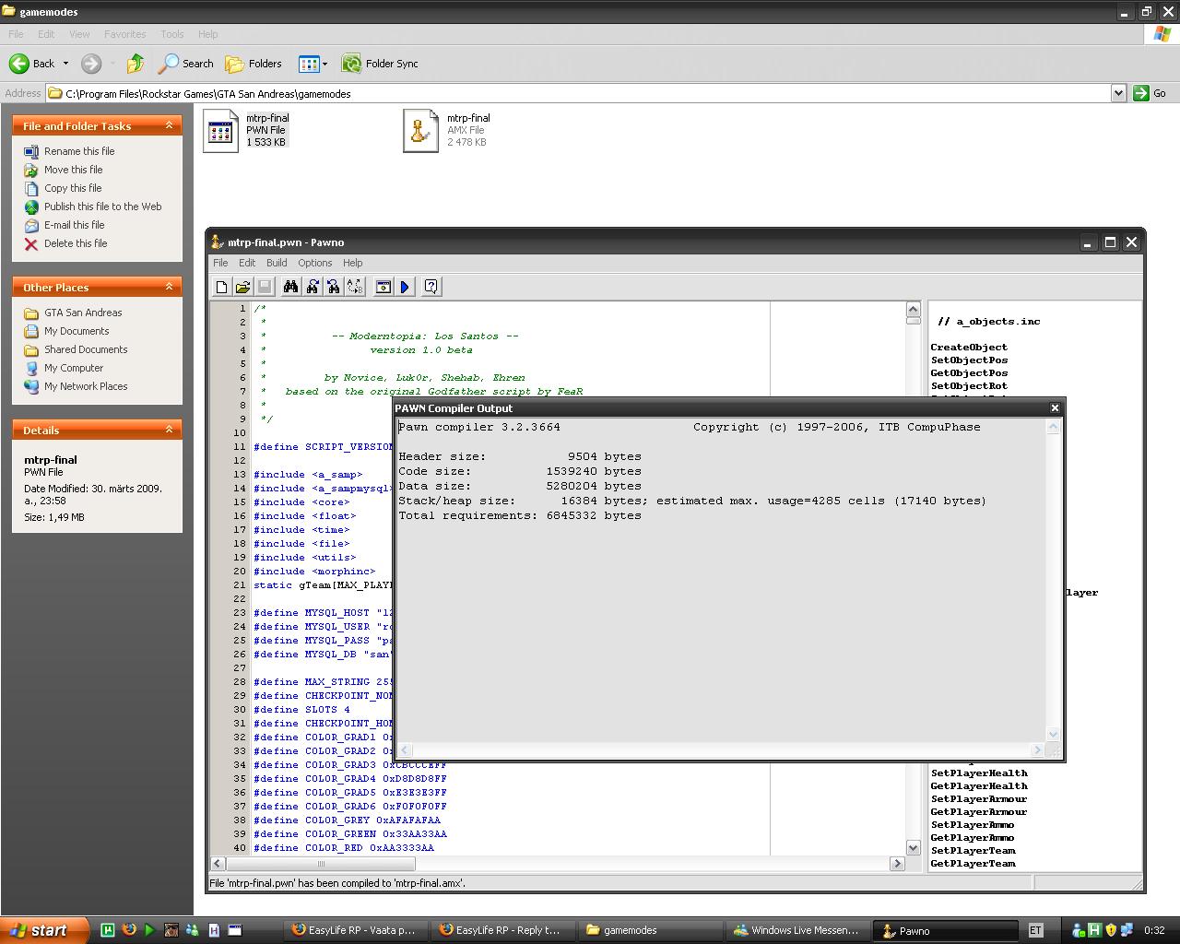Switch to EasyLife RP - Vaata taskbar button
Viewport: 1180px width, 944px height.
tap(354, 930)
